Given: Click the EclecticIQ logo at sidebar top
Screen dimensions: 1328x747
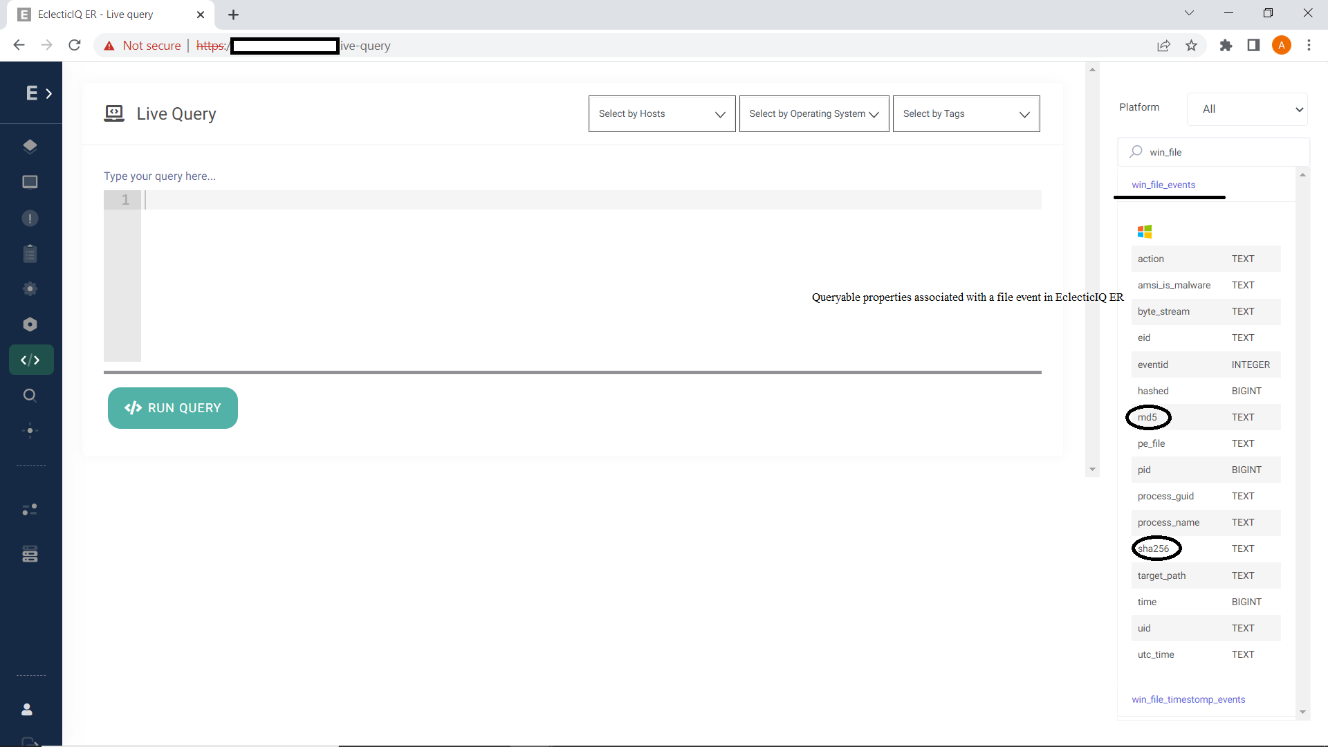Looking at the screenshot, I should 30,92.
